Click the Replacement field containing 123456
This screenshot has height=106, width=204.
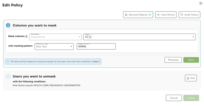pyautogui.click(x=96, y=46)
